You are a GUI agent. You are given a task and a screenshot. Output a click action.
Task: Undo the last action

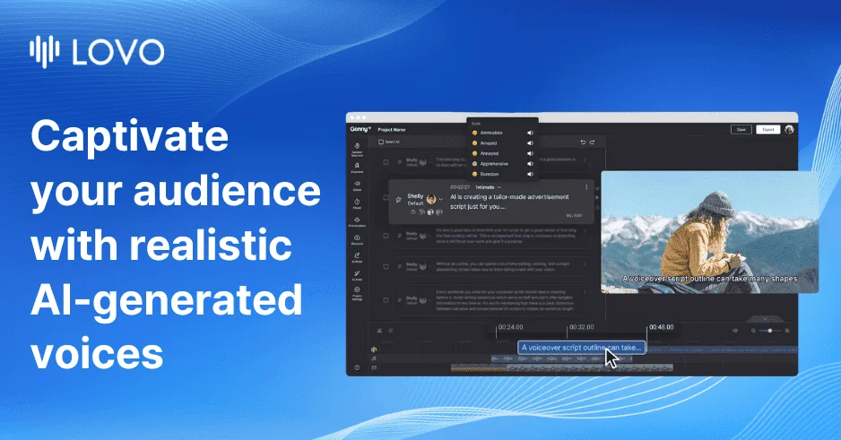coord(583,142)
